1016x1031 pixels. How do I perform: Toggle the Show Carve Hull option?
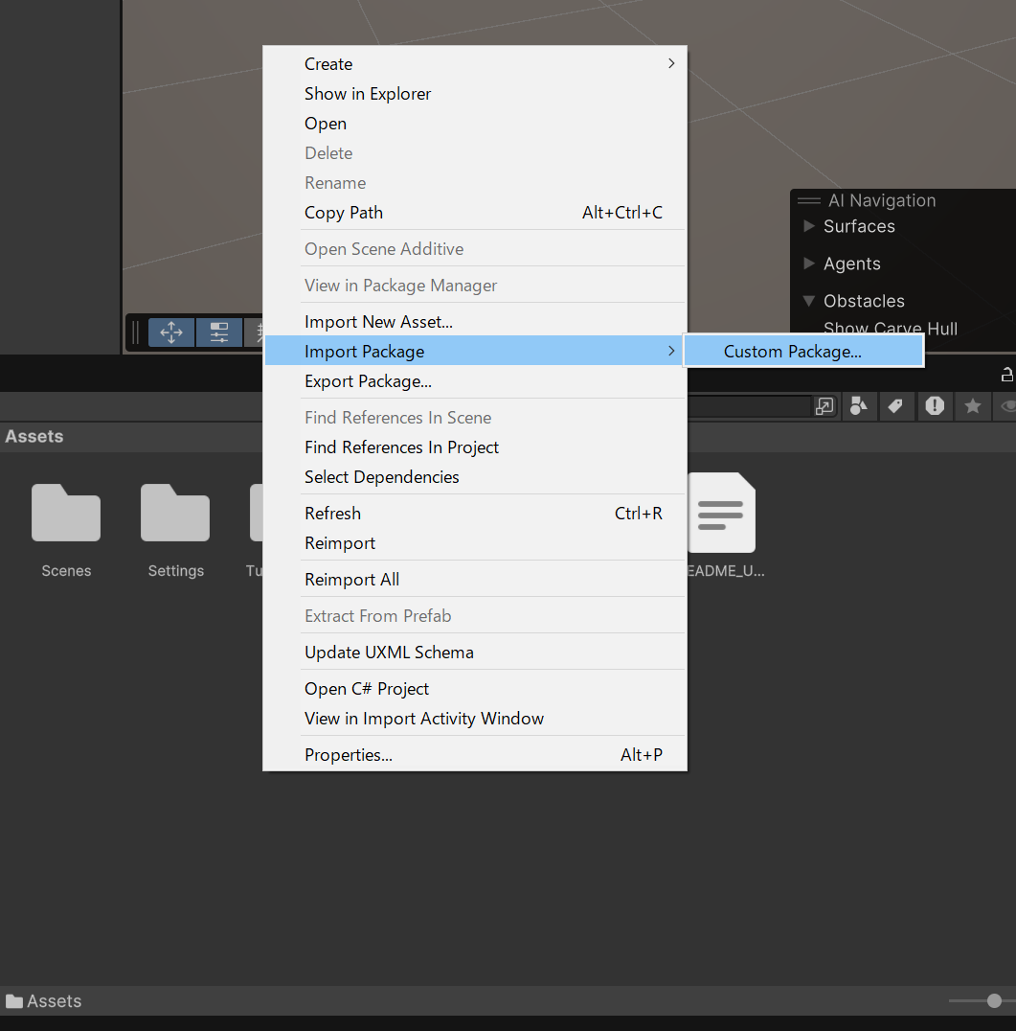point(891,328)
